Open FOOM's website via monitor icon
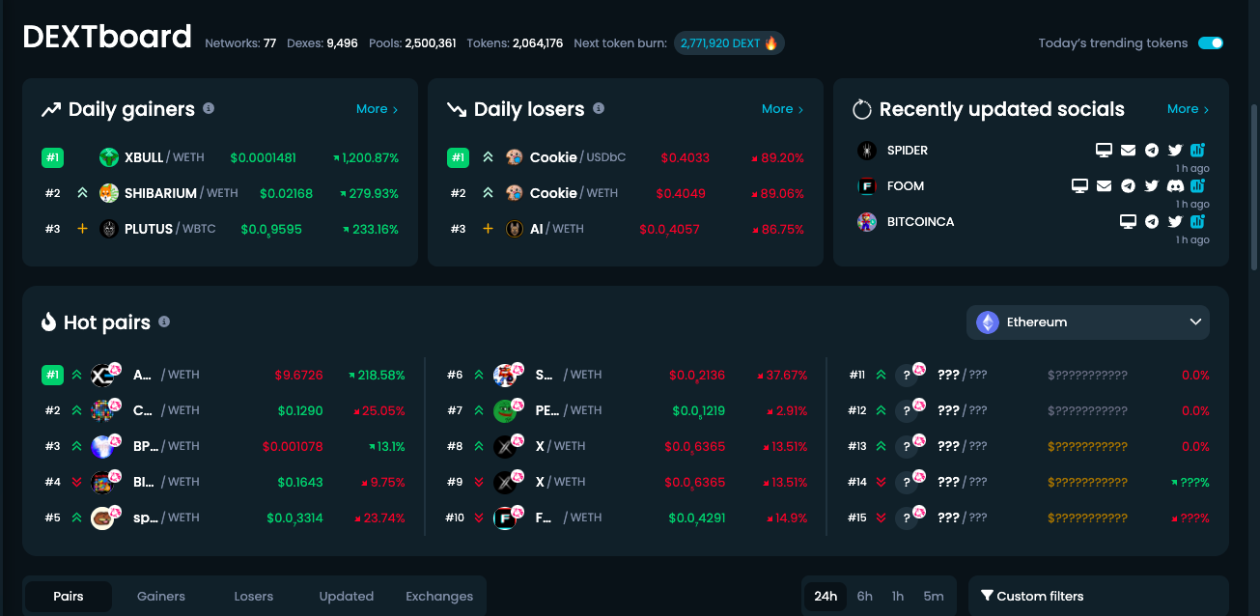Screen dimensions: 1260x616 tap(1080, 186)
